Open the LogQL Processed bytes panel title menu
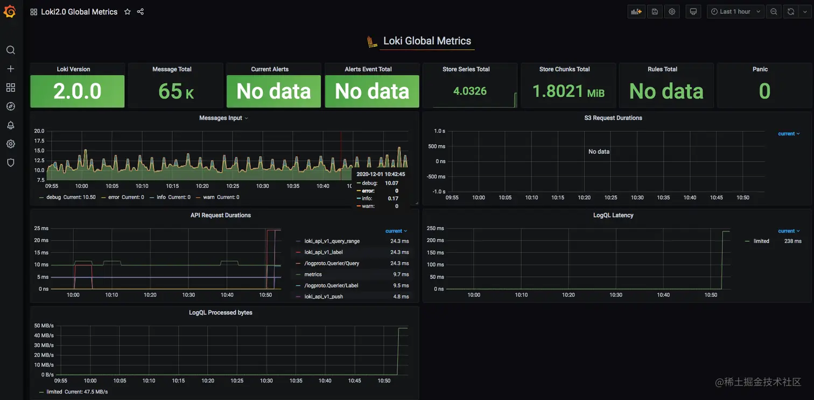Viewport: 814px width, 400px height. 221,312
